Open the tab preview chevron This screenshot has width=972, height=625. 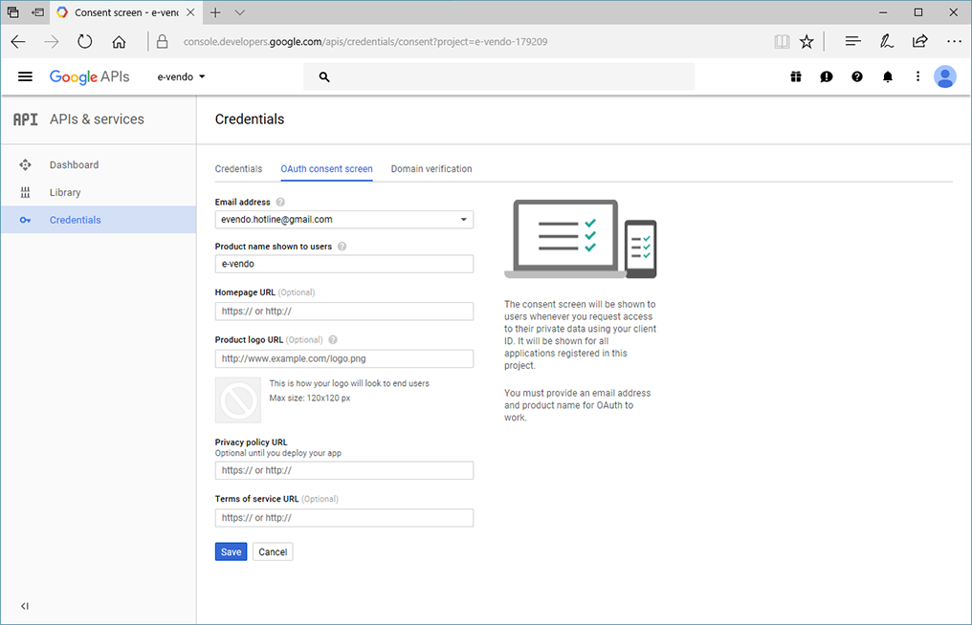point(240,12)
